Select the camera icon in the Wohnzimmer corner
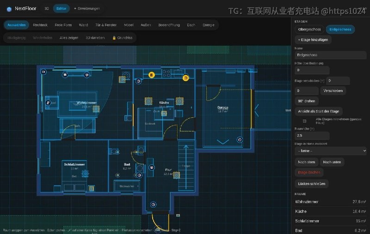370x234 pixels. (43, 72)
